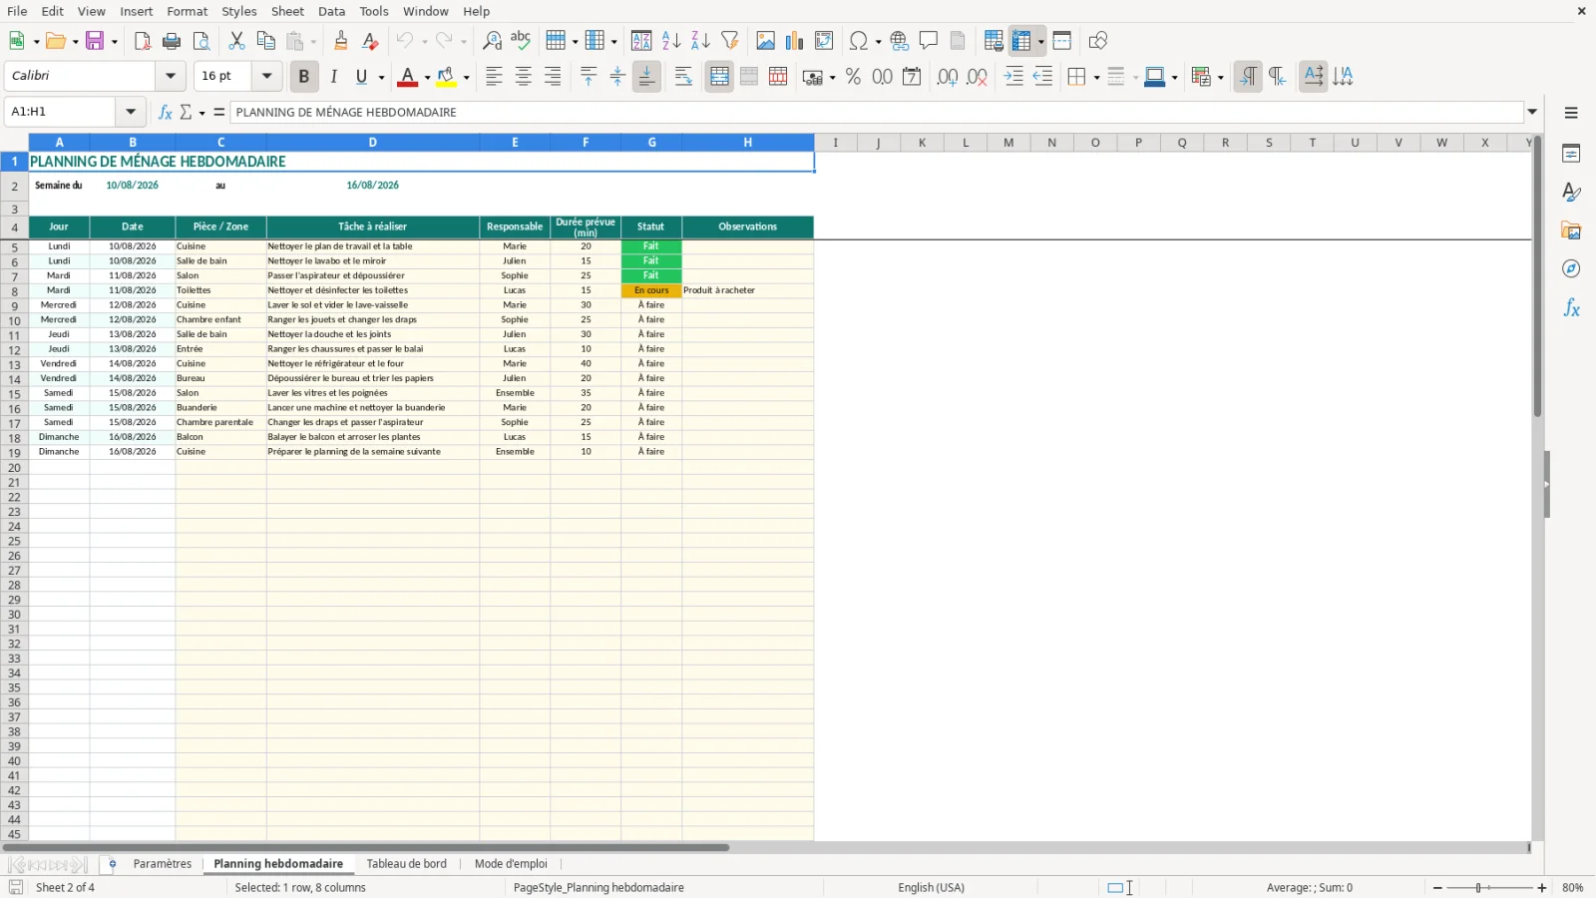Select the 'En cours' status cell

[651, 290]
